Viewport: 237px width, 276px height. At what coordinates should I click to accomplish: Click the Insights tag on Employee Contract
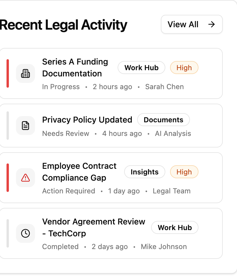145,172
